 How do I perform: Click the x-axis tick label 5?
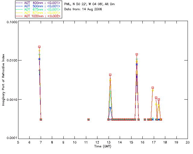pos(18,142)
